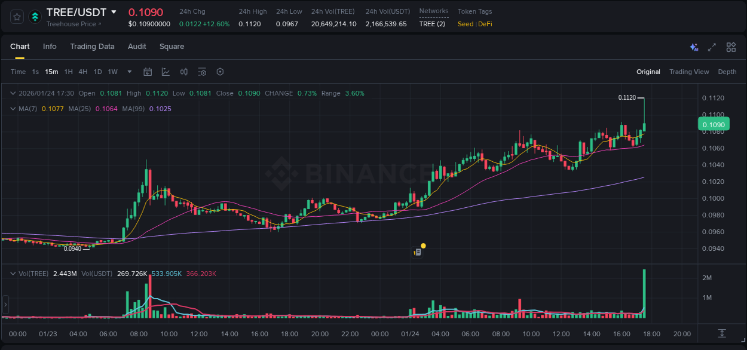Expand the Networks TREE (2) selector
Screen dimensions: 747x350
click(431, 24)
